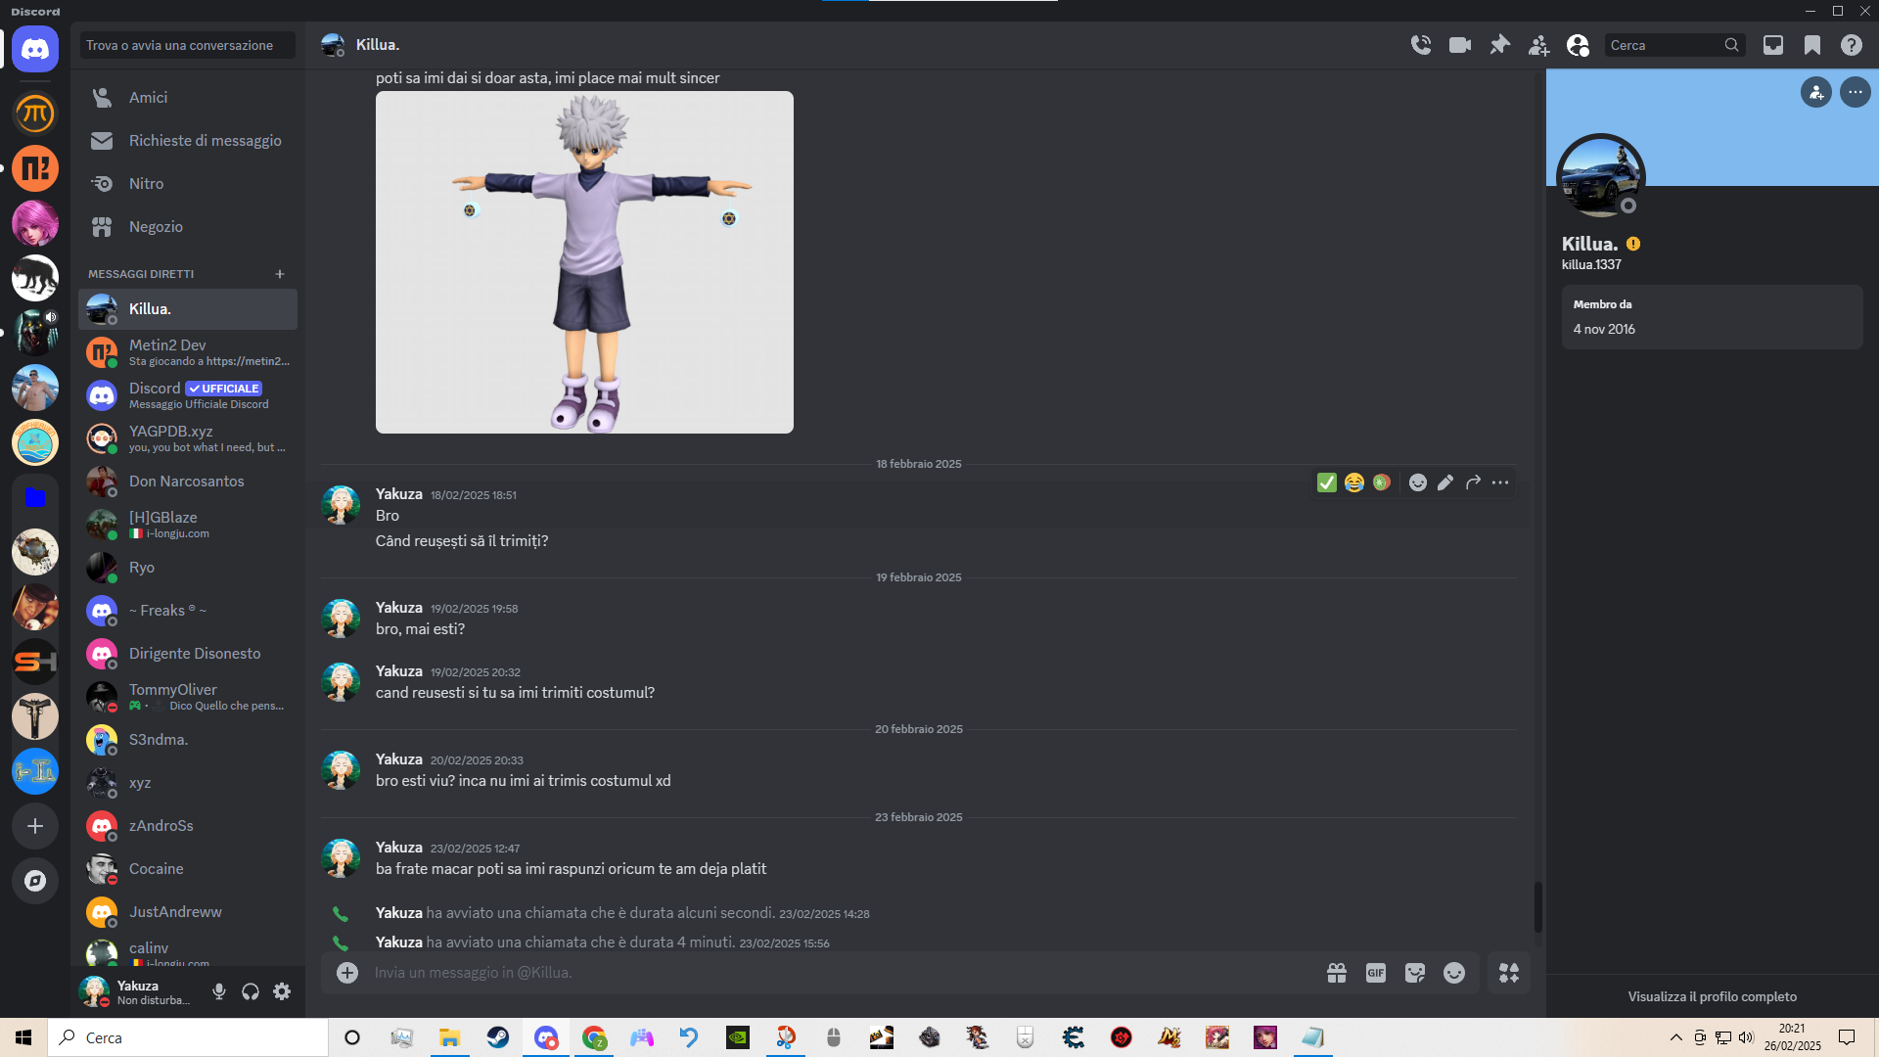
Task: Open the Killua 3D model image
Action: [584, 262]
